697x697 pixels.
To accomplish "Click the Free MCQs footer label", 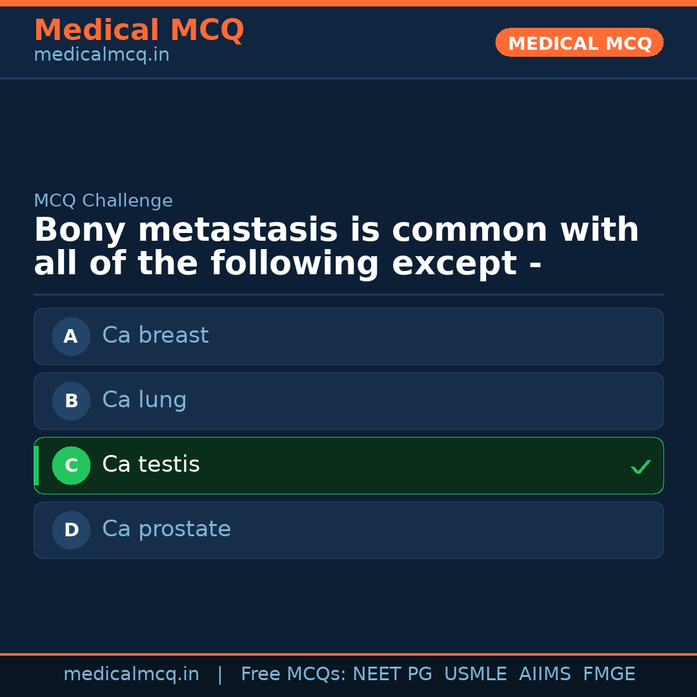I will pyautogui.click(x=294, y=674).
